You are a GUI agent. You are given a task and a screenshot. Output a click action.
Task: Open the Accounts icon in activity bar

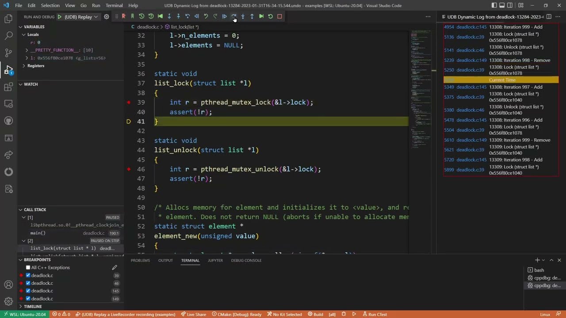8,285
